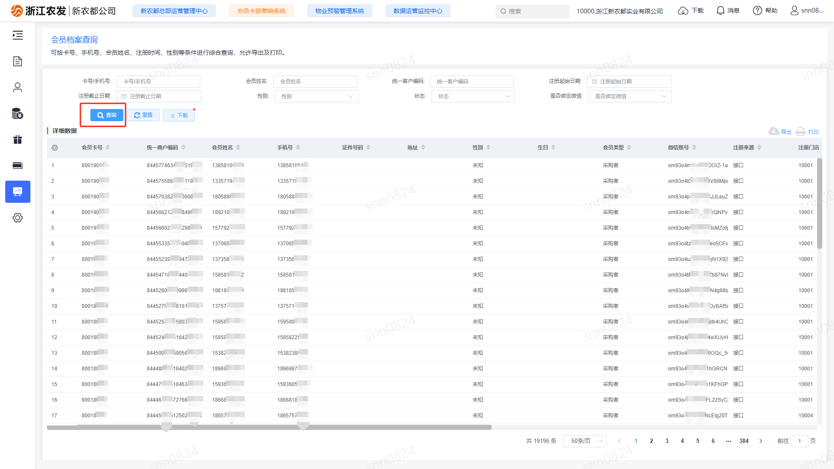Open the gift icon in the sidebar
The image size is (834, 469).
pos(17,139)
